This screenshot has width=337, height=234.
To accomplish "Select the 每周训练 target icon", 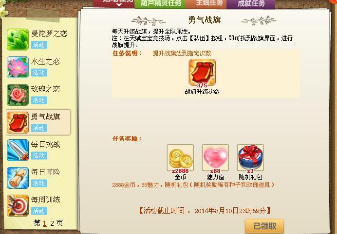I will (18, 205).
